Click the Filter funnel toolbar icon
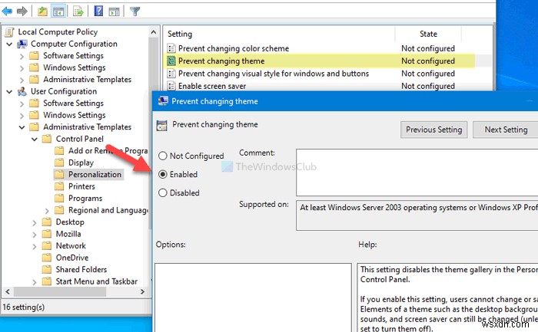 tap(134, 12)
